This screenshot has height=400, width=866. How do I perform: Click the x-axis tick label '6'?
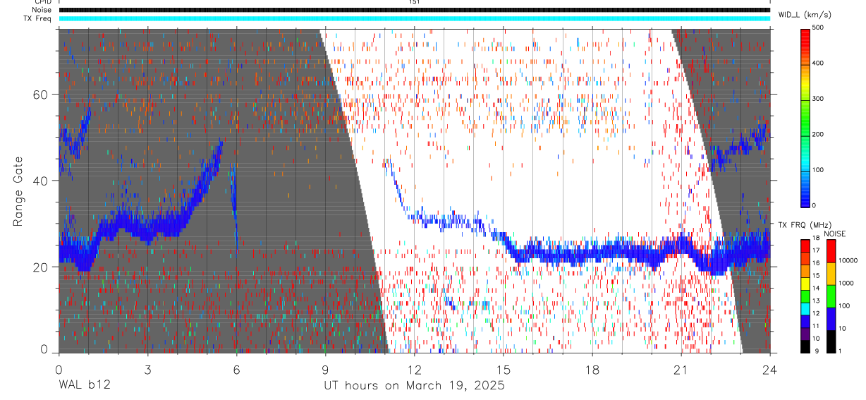pos(236,369)
